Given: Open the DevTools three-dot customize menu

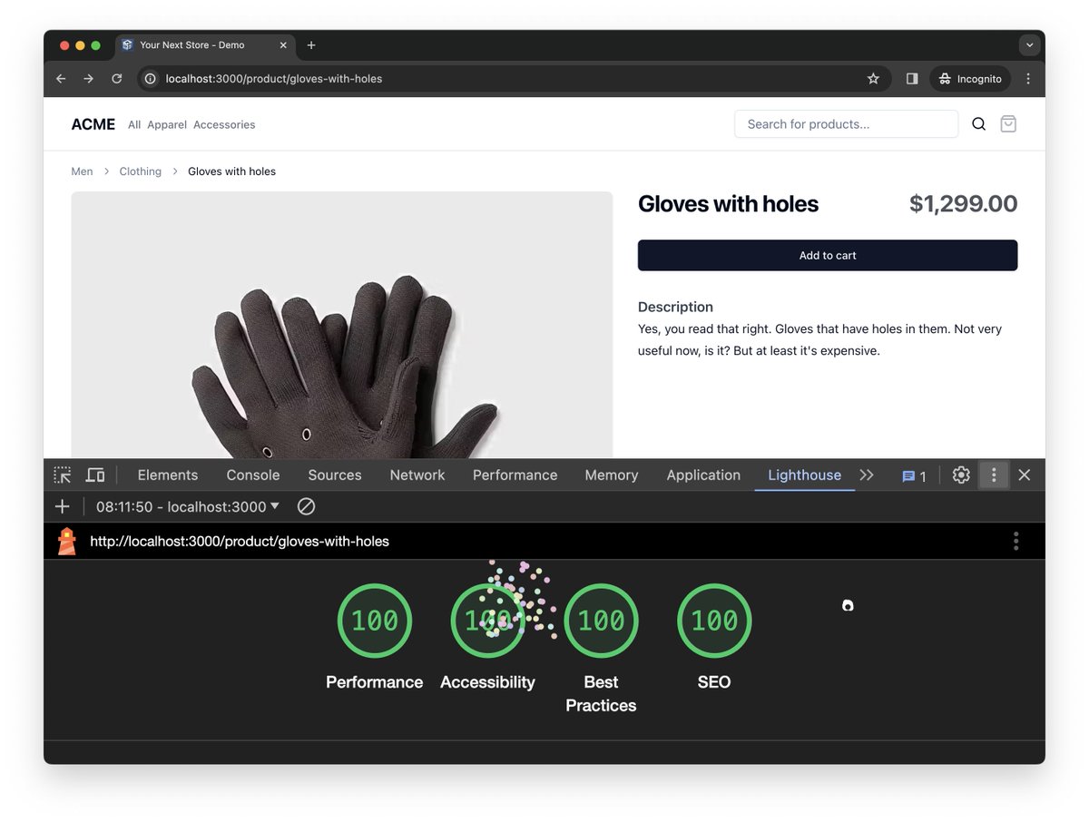Looking at the screenshot, I should 994,475.
